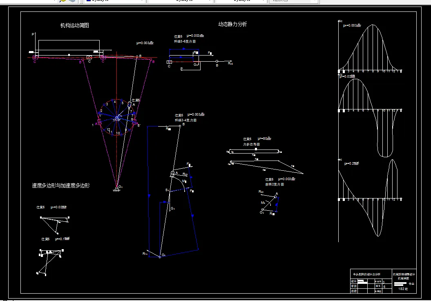Select the μ=0.003 label on top-right curve
The width and height of the screenshot is (431, 301).
pyautogui.click(x=352, y=25)
